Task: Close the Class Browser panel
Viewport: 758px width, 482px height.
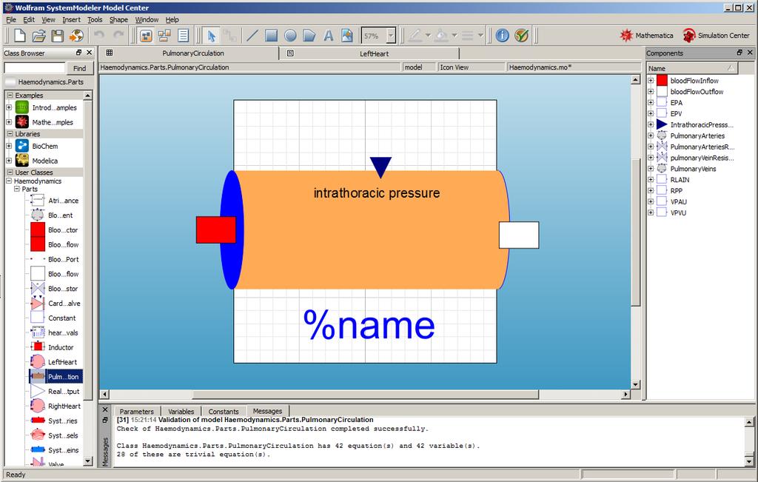Action: [x=89, y=53]
